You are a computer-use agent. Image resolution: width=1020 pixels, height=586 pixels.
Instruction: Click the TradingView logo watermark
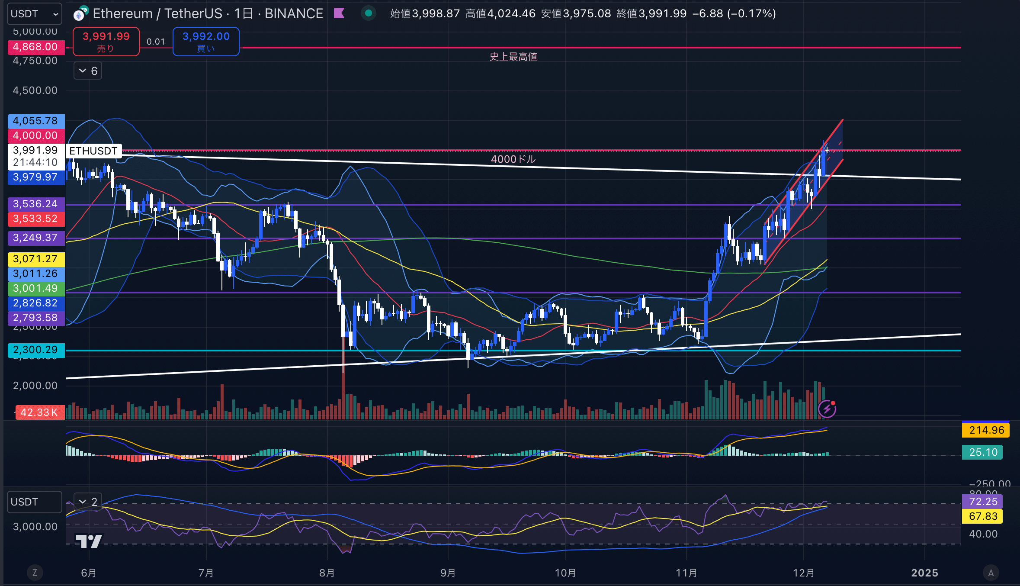coord(89,541)
